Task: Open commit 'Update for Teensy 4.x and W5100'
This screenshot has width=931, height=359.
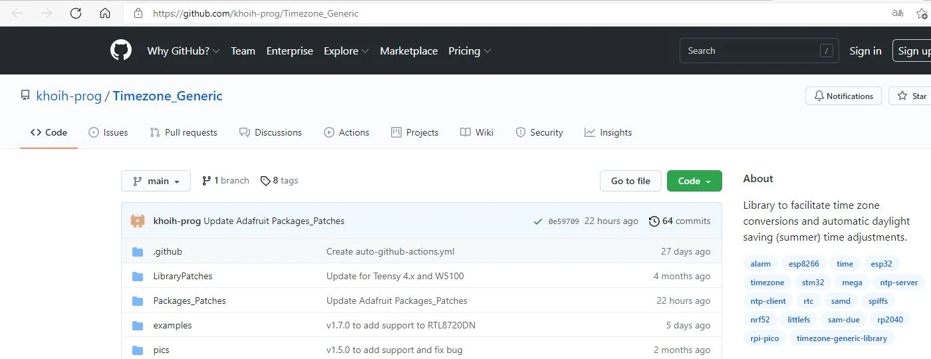Action: pyautogui.click(x=395, y=277)
